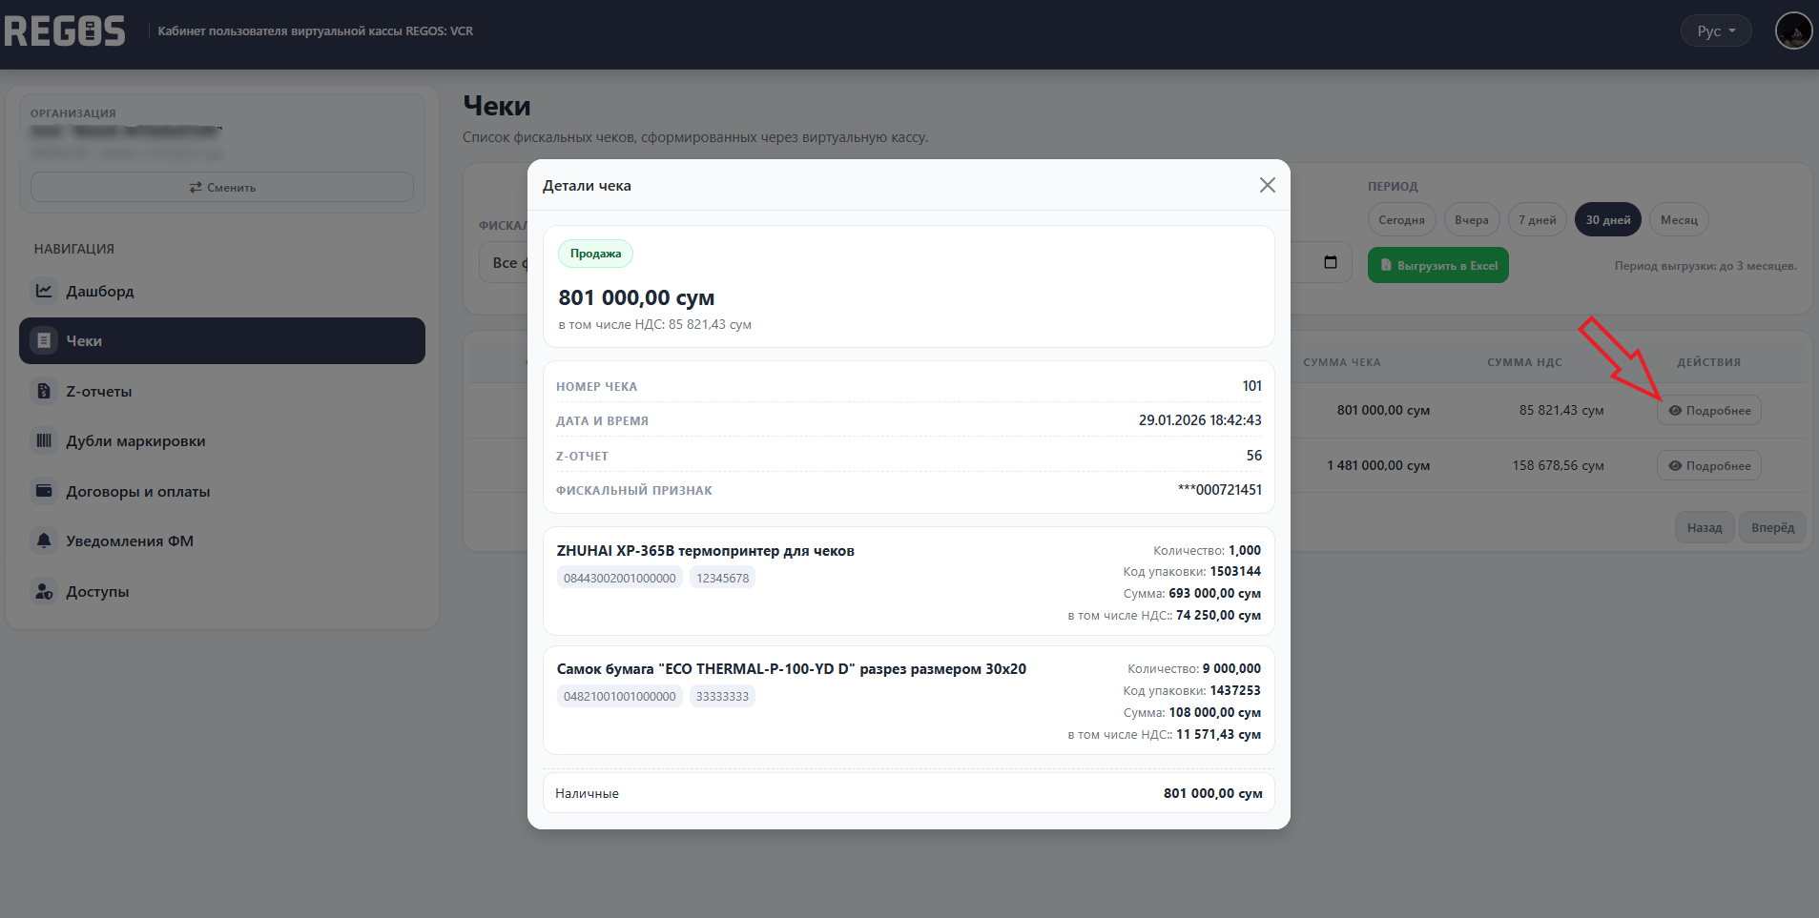Open the user avatar in header

1793,31
